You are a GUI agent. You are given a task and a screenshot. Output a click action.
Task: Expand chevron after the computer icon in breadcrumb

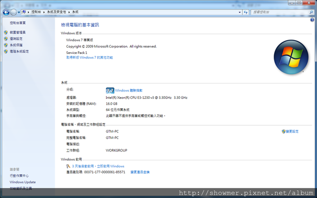point(29,12)
